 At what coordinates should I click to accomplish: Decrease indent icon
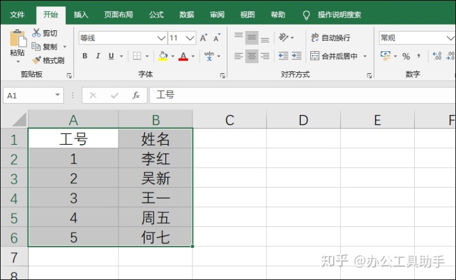pos(283,56)
